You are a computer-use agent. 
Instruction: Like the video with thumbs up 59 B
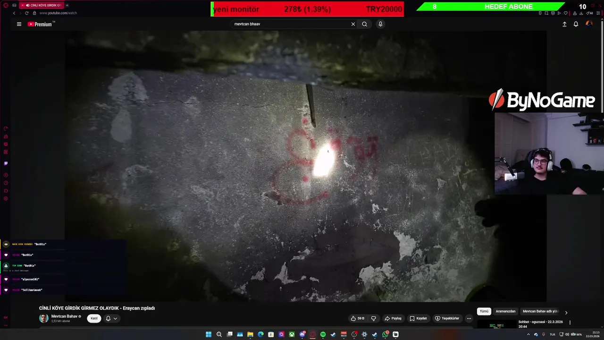pyautogui.click(x=357, y=318)
